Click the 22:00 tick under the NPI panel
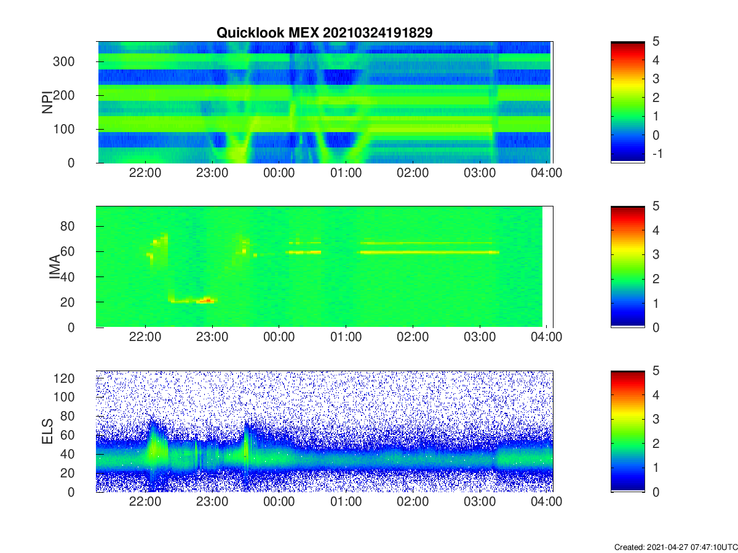 (145, 173)
